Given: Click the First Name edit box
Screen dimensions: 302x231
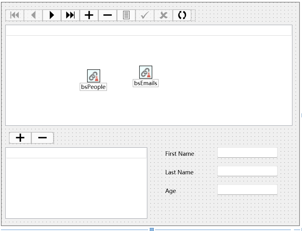Looking at the screenshot, I should click(x=247, y=153).
